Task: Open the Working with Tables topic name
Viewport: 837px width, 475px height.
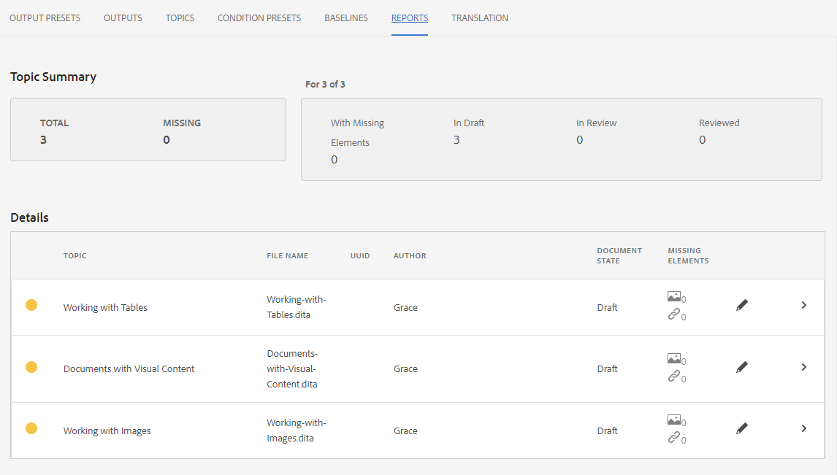Action: [105, 308]
